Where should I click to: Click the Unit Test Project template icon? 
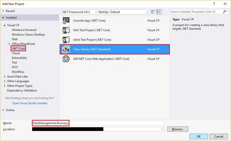[66, 30]
